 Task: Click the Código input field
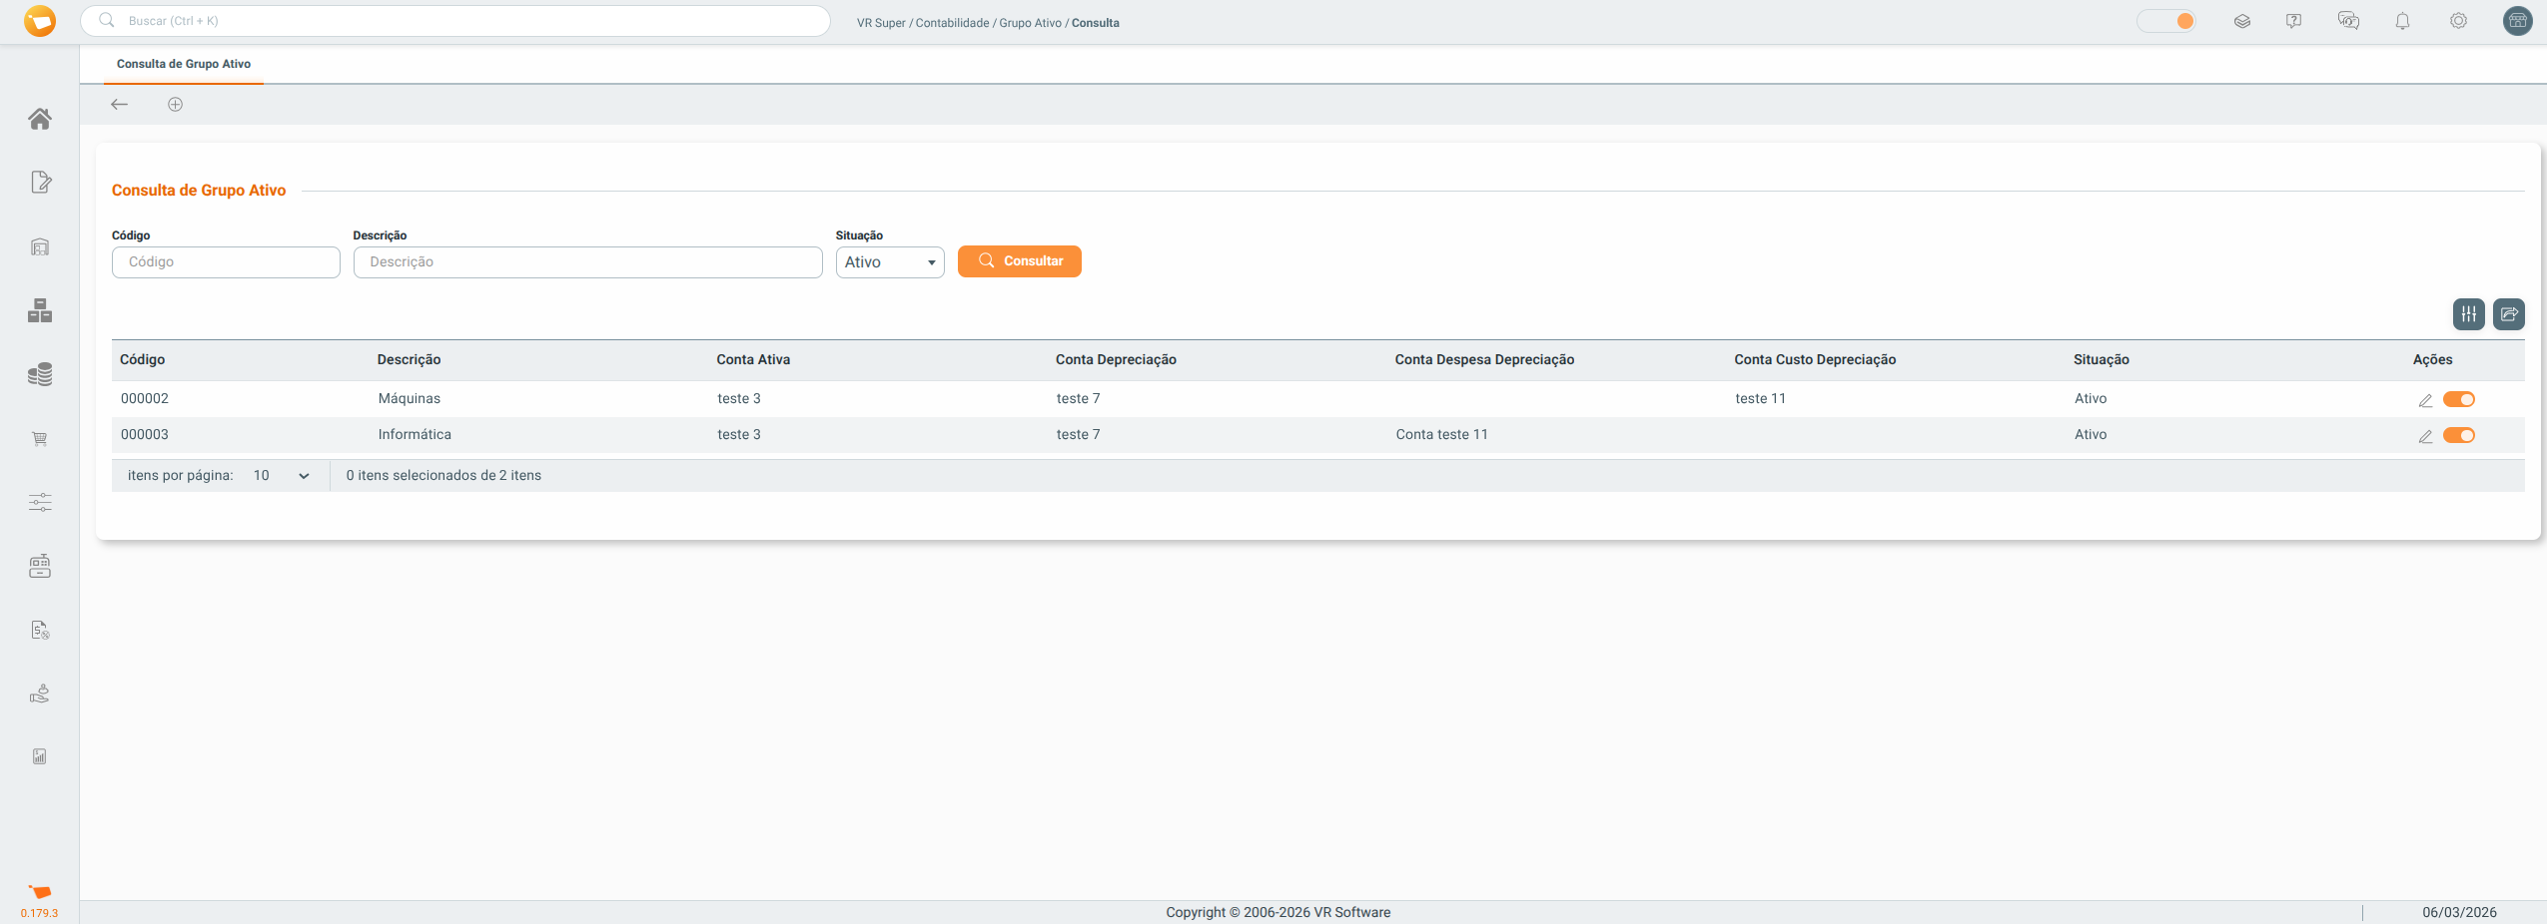(x=226, y=262)
